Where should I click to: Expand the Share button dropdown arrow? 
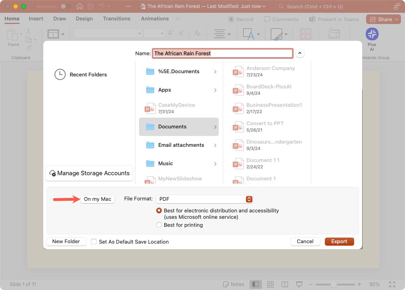(397, 19)
